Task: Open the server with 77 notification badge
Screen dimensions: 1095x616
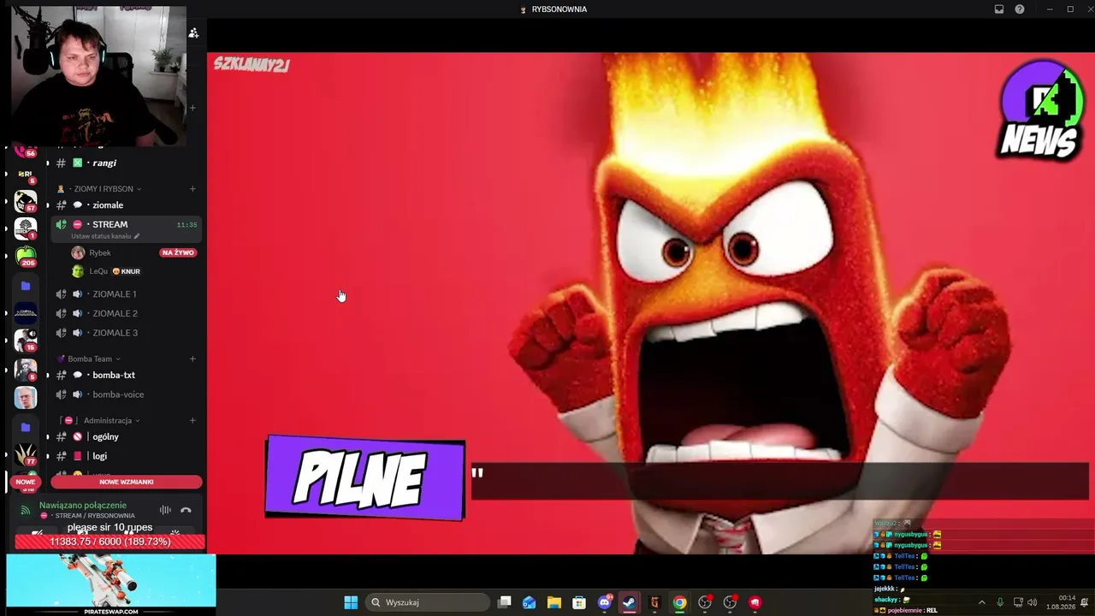Action: pyautogui.click(x=26, y=453)
